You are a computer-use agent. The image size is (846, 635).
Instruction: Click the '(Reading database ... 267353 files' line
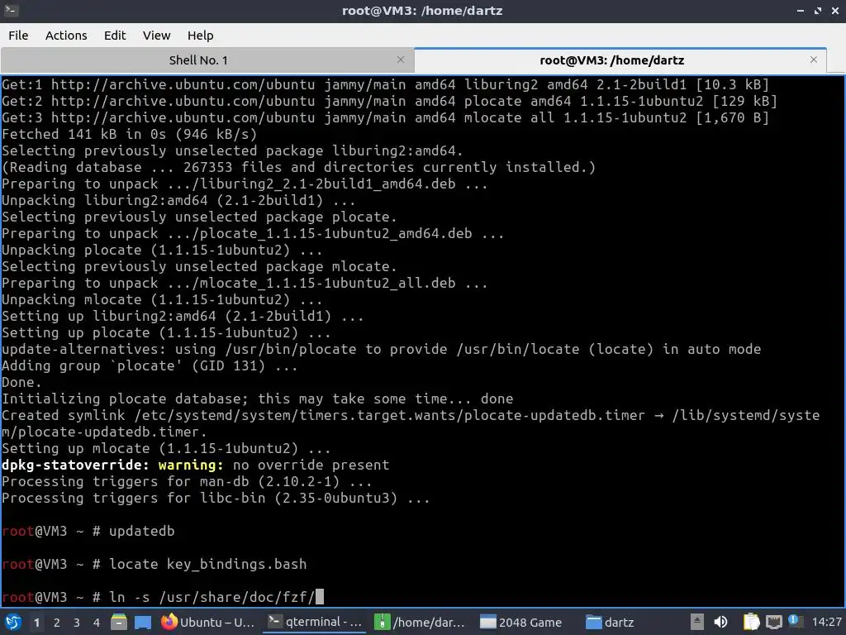coord(298,167)
